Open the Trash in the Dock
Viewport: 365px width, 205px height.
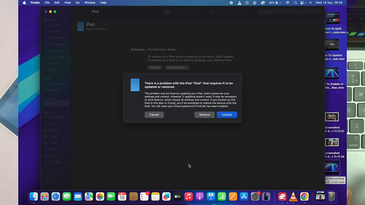pos(332,196)
